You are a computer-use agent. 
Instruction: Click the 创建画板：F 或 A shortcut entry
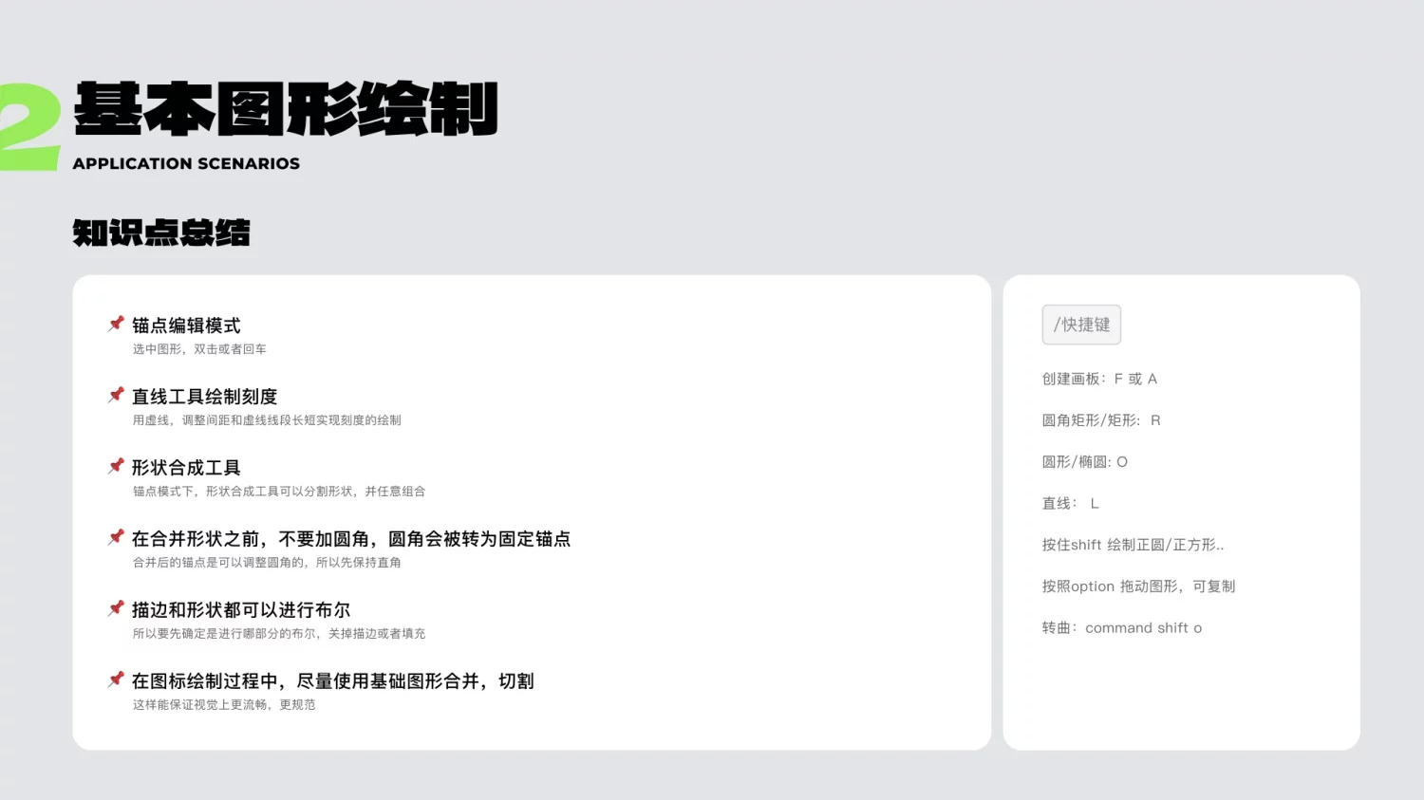[x=1098, y=378]
